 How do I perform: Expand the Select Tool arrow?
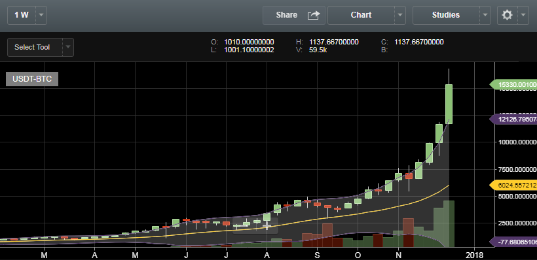point(68,47)
